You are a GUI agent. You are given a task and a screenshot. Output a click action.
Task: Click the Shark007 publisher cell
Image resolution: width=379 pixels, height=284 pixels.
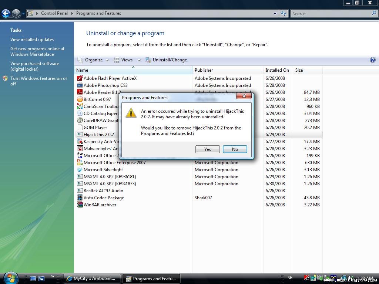point(203,197)
